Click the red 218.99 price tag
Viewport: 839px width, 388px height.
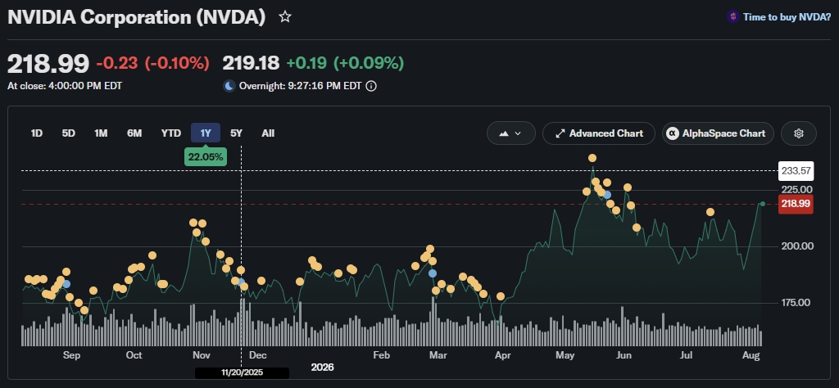796,204
